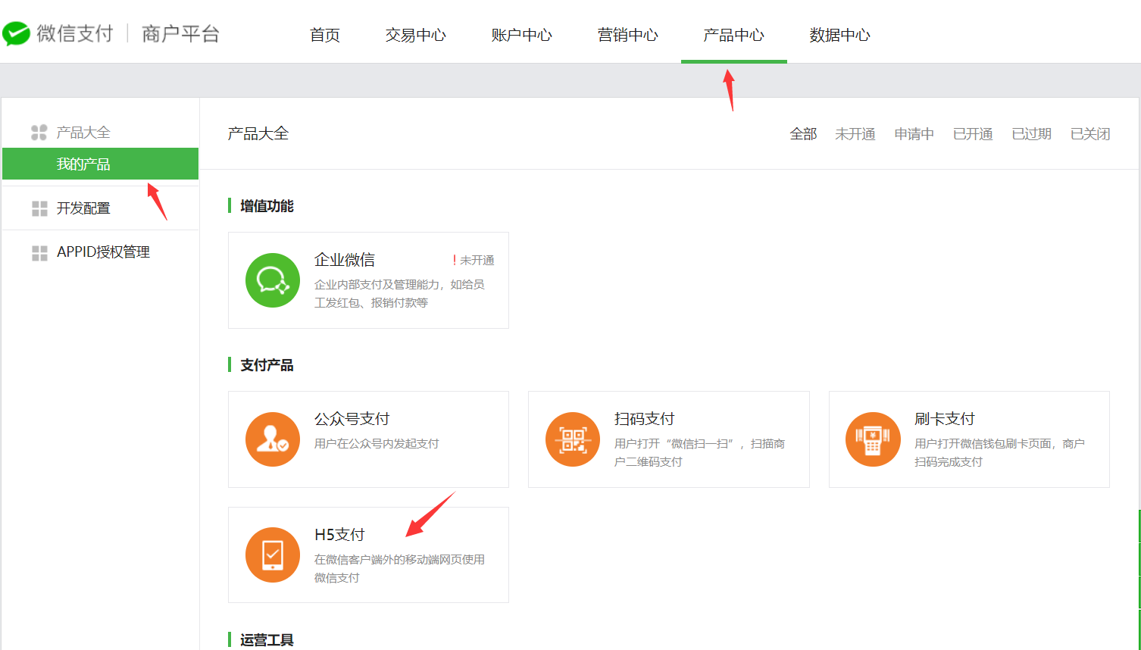The image size is (1141, 650).
Task: Click the orange 扫码支付 QR code icon
Action: tap(573, 439)
